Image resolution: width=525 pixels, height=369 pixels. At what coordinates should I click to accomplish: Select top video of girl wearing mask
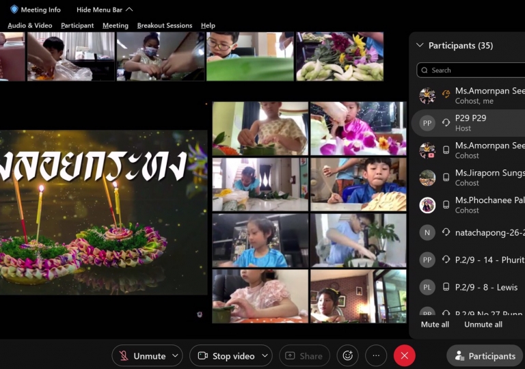161,57
